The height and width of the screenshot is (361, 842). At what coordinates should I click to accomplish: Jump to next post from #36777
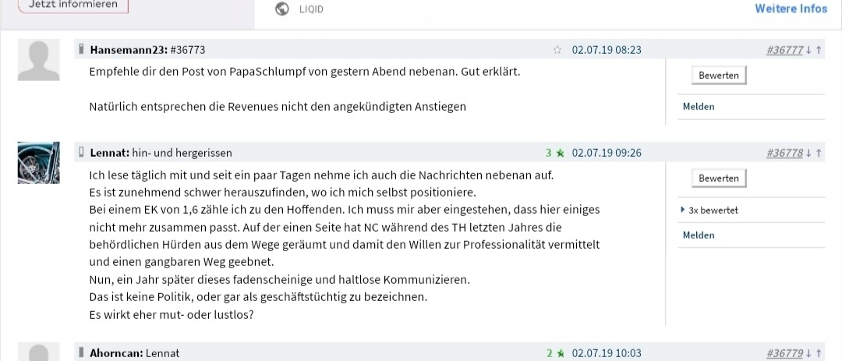pos(808,50)
